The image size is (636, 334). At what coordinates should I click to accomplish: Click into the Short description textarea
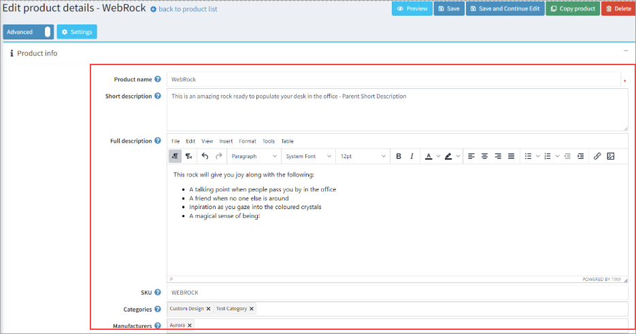coord(397,110)
